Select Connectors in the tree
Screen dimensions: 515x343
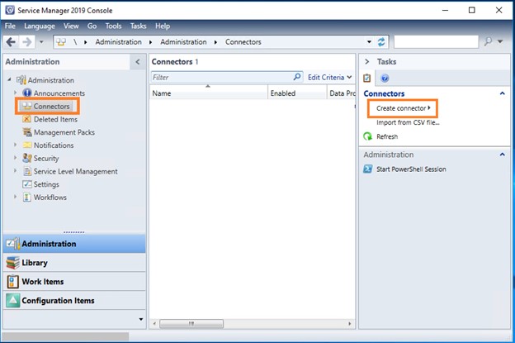tap(51, 107)
